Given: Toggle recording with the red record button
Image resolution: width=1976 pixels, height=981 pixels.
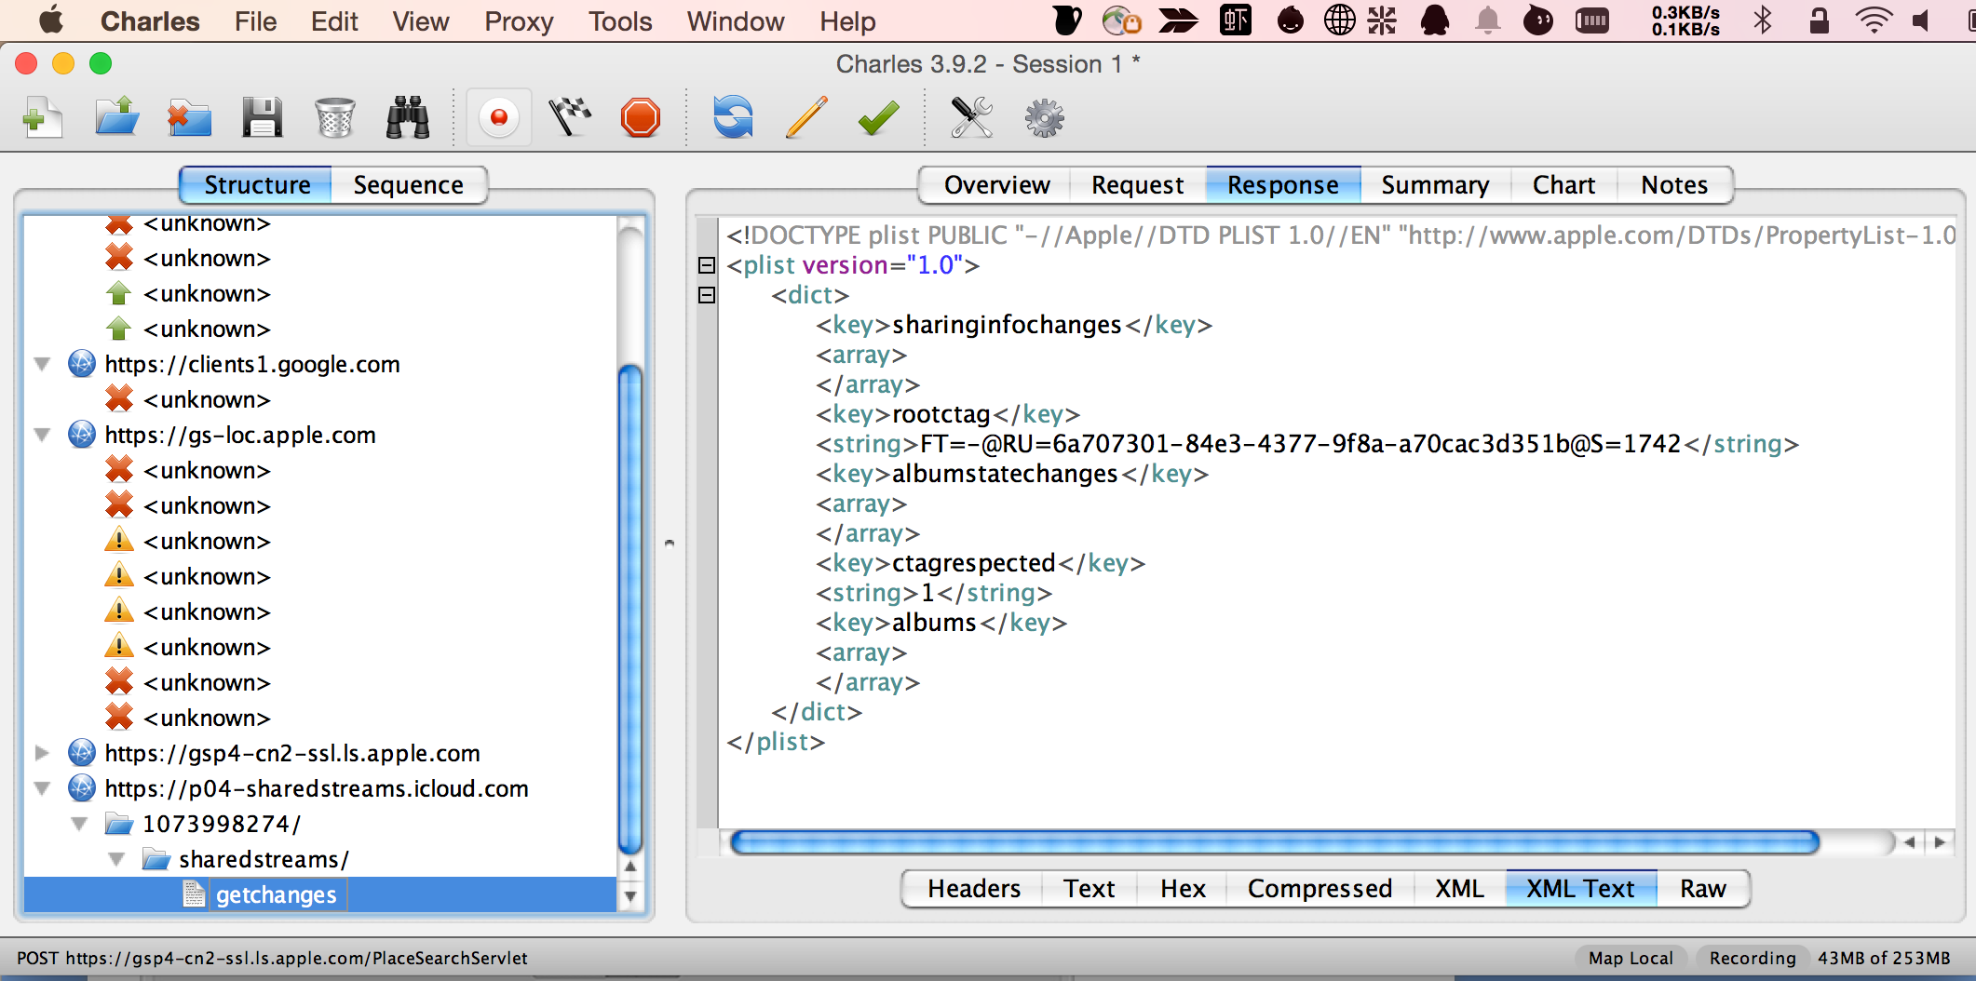Looking at the screenshot, I should [x=499, y=118].
